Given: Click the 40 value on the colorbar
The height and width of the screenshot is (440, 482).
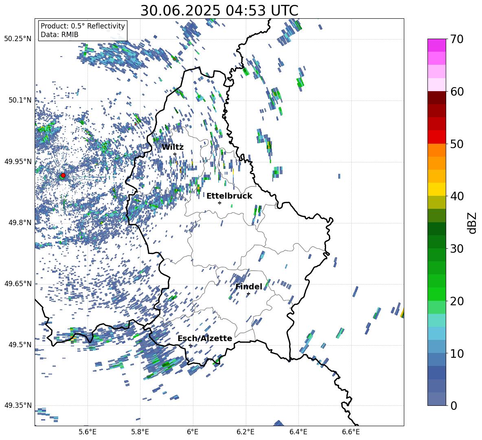Looking at the screenshot, I should [457, 196].
